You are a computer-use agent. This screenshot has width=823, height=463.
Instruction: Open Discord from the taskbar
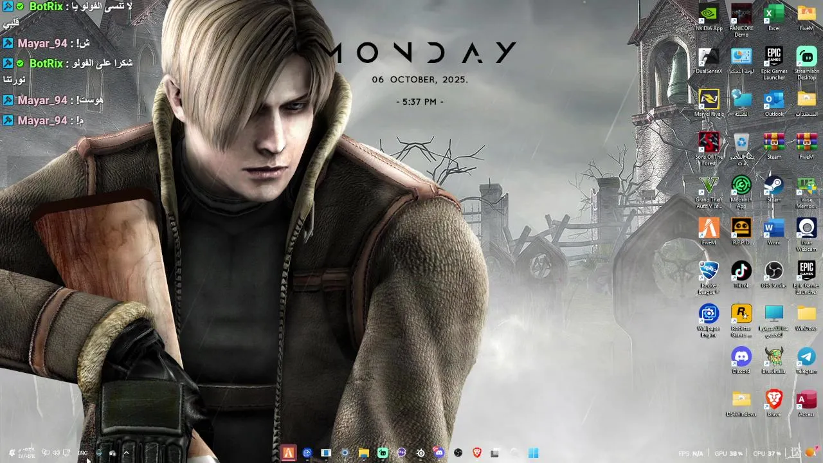(x=439, y=453)
